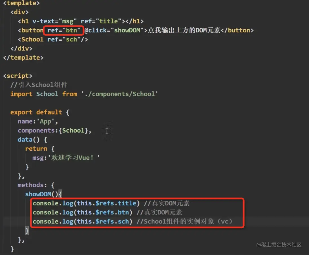Click the export default line
309x255 pixels.
40,112
